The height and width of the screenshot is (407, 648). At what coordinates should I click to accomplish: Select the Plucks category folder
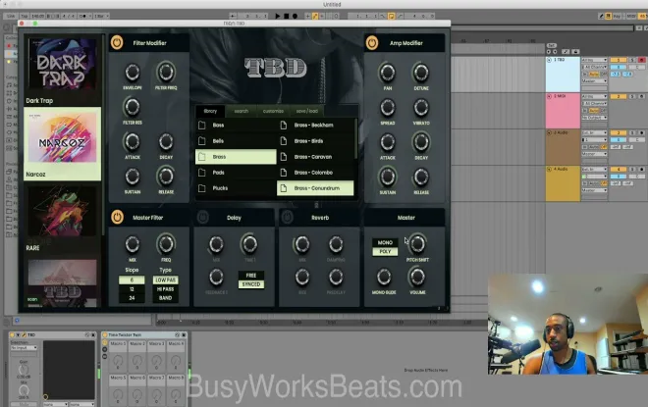click(236, 188)
